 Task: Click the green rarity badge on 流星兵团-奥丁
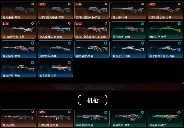point(179,112)
